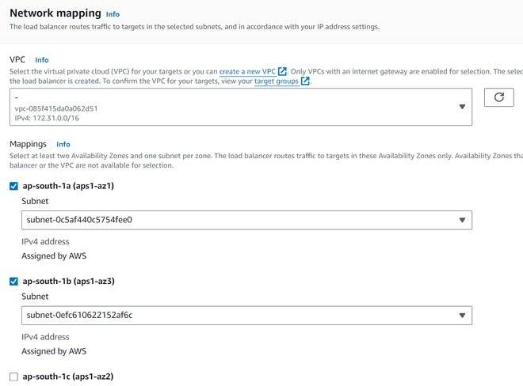Follow the create a new VPC link

(247, 71)
